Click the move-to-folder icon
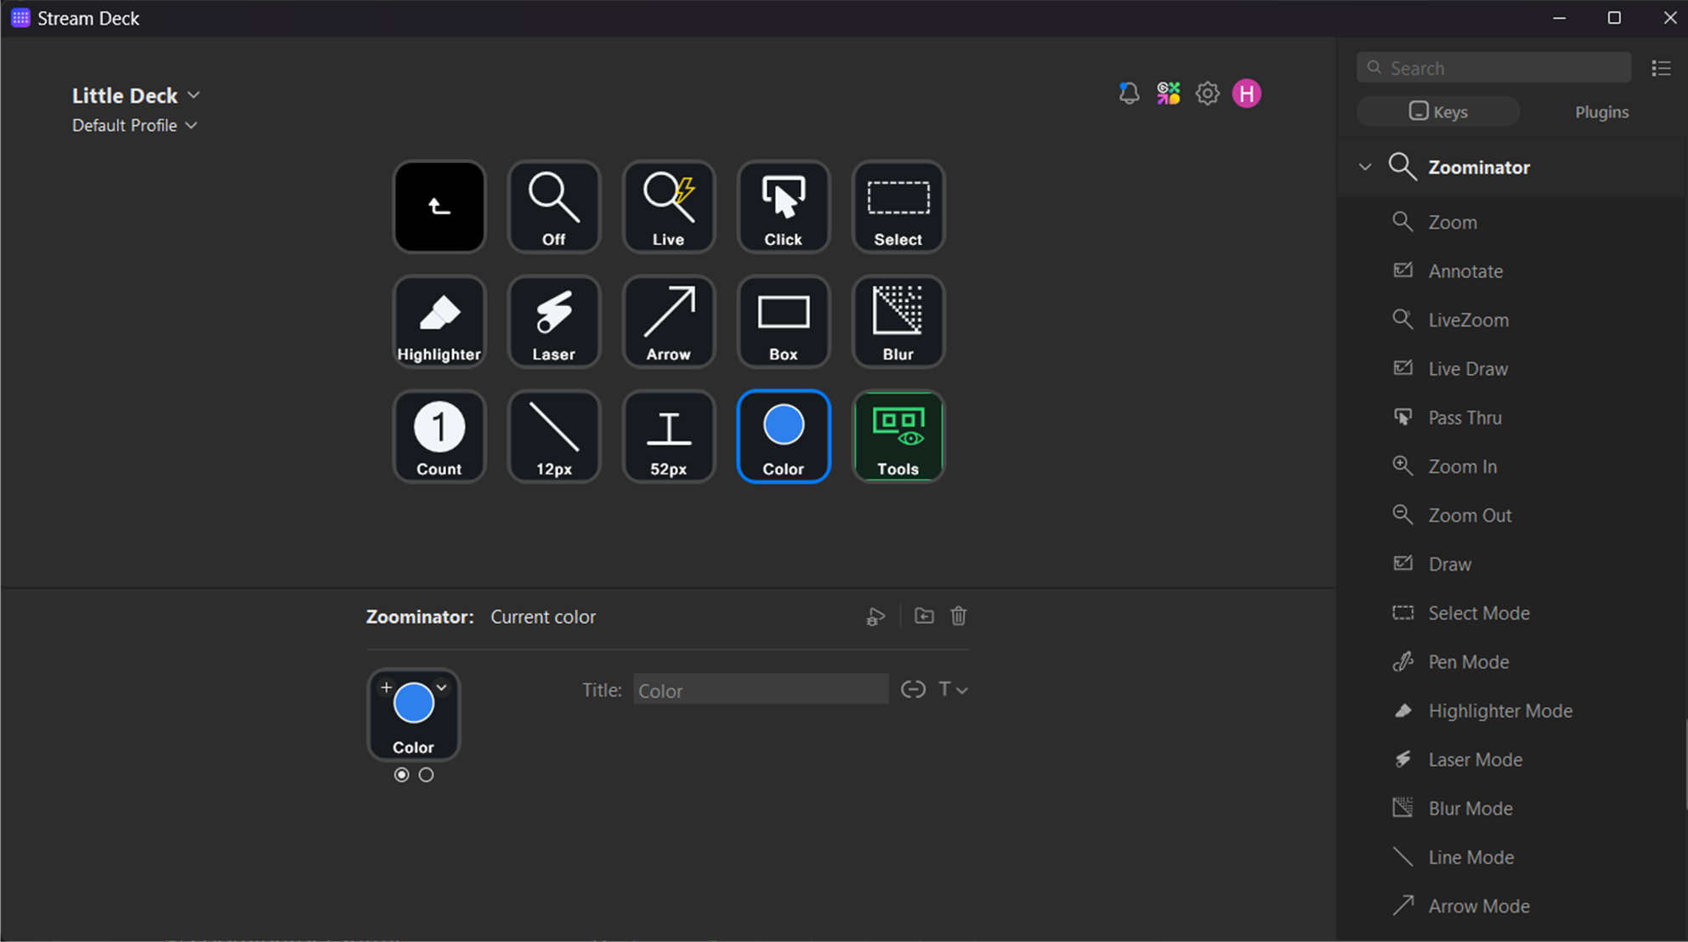The image size is (1688, 942). [x=924, y=616]
